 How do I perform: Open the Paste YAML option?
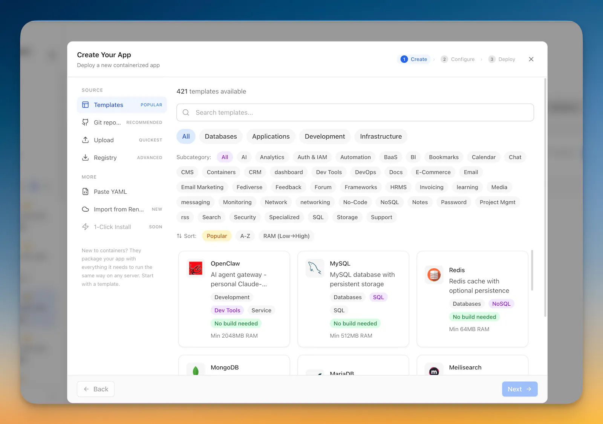[122, 191]
